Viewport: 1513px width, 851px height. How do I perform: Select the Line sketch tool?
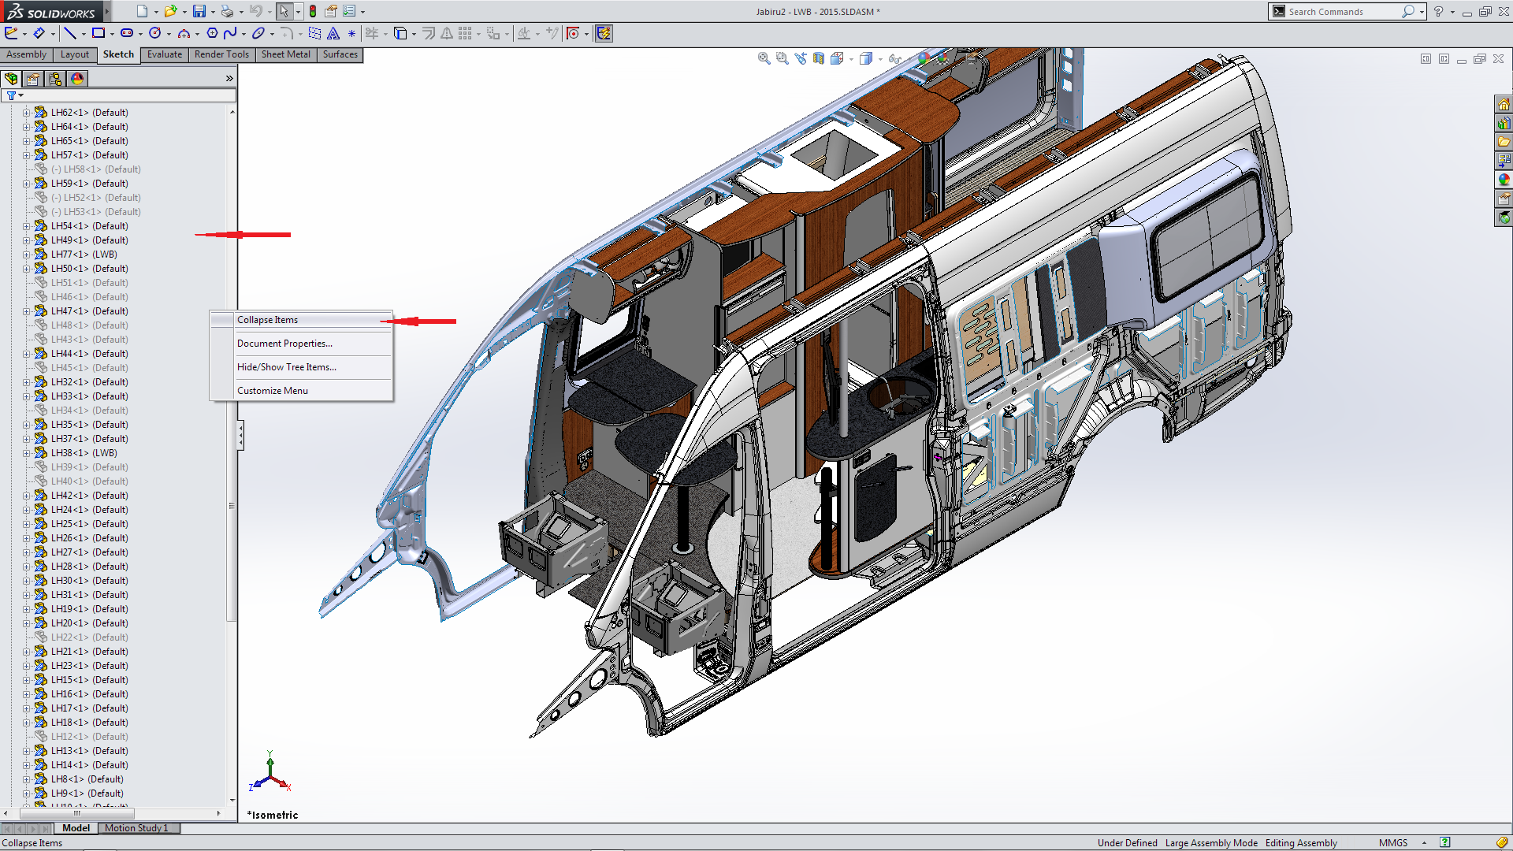70,33
